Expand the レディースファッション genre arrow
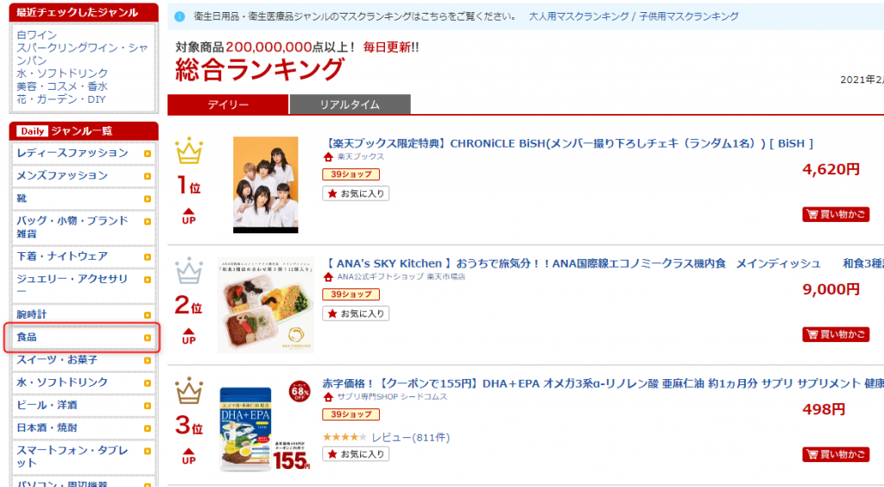 pos(148,154)
